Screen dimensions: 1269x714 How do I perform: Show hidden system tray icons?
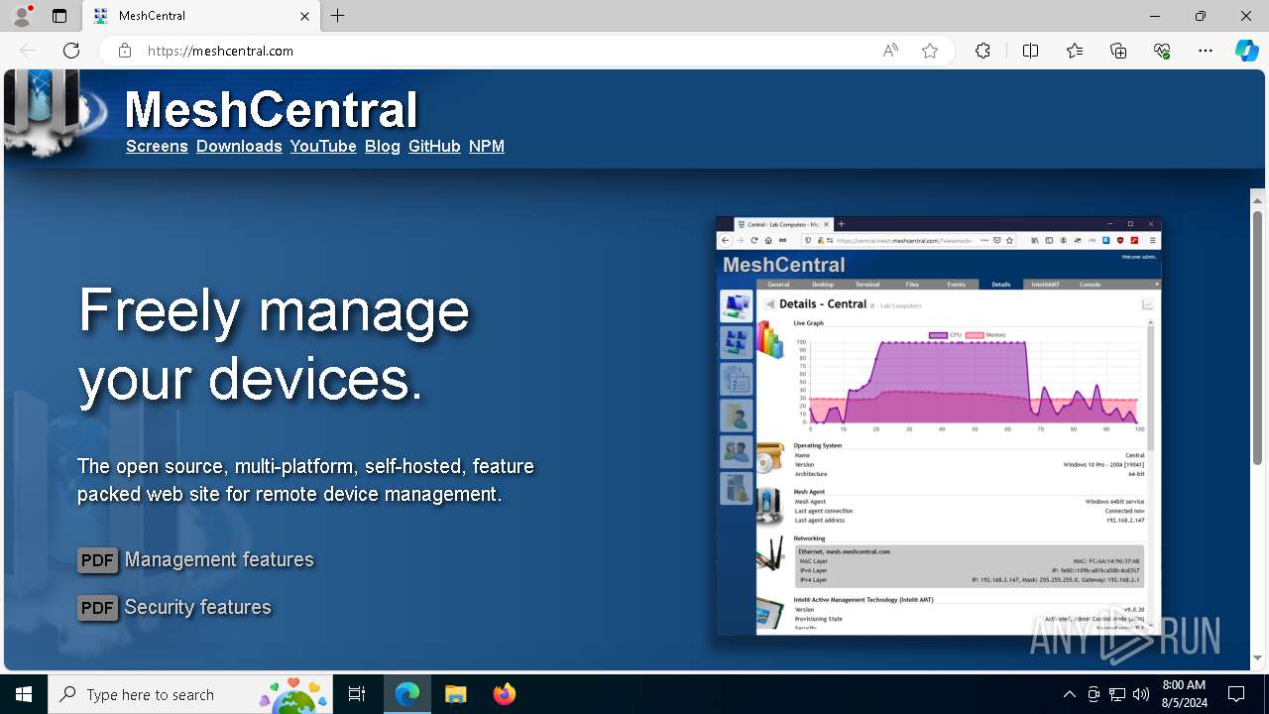click(1069, 694)
